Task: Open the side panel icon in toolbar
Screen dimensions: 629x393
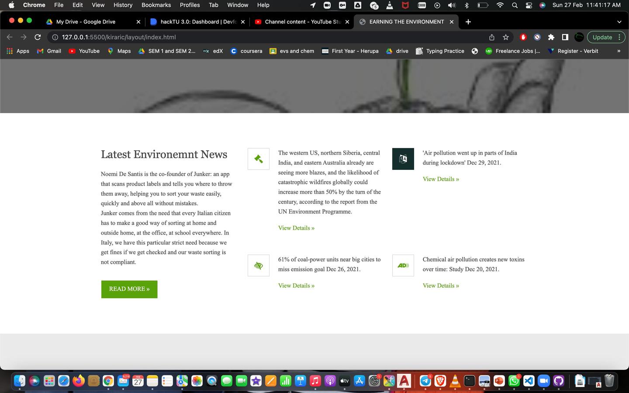Action: [565, 37]
